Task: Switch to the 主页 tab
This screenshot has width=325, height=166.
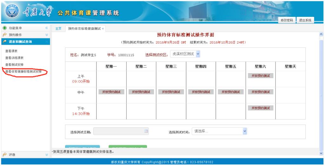Action: [x=58, y=29]
